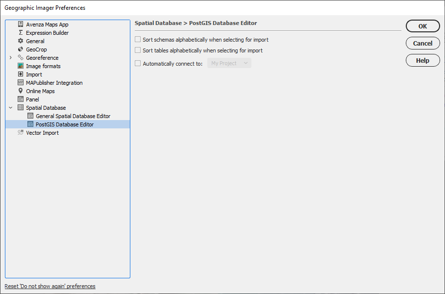The image size is (445, 294).
Task: Open the General preferences page
Action: 35,41
